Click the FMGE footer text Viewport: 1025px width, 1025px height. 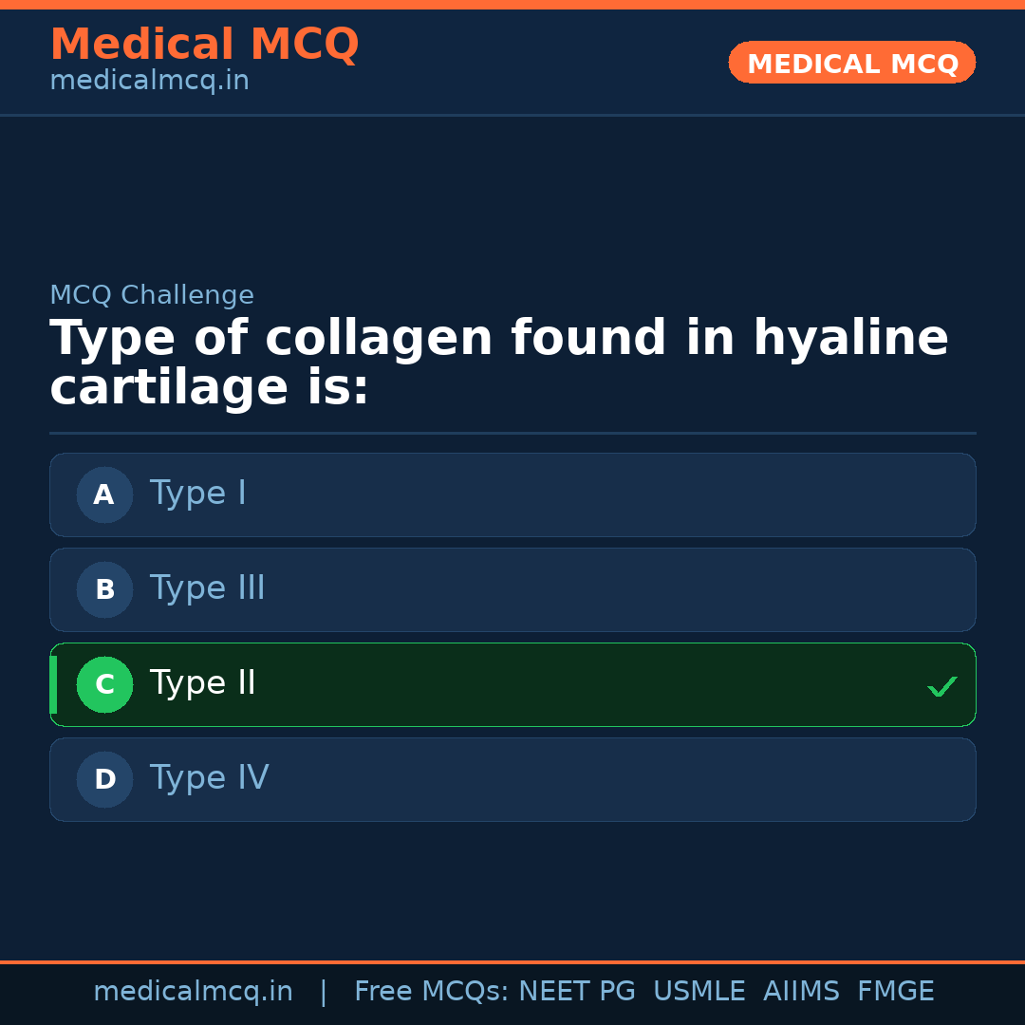click(895, 992)
